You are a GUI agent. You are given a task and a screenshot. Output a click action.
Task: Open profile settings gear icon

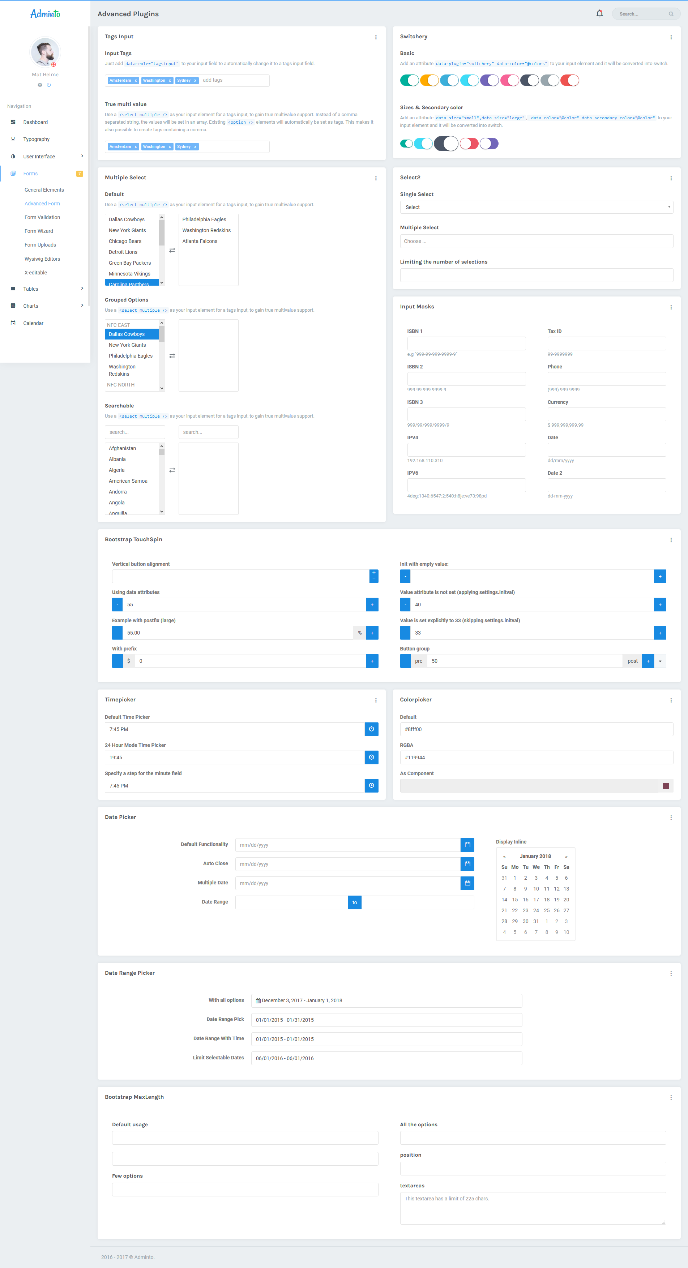[39, 85]
